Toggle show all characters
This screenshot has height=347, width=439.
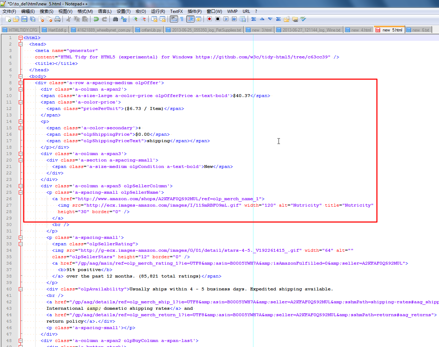[182, 20]
